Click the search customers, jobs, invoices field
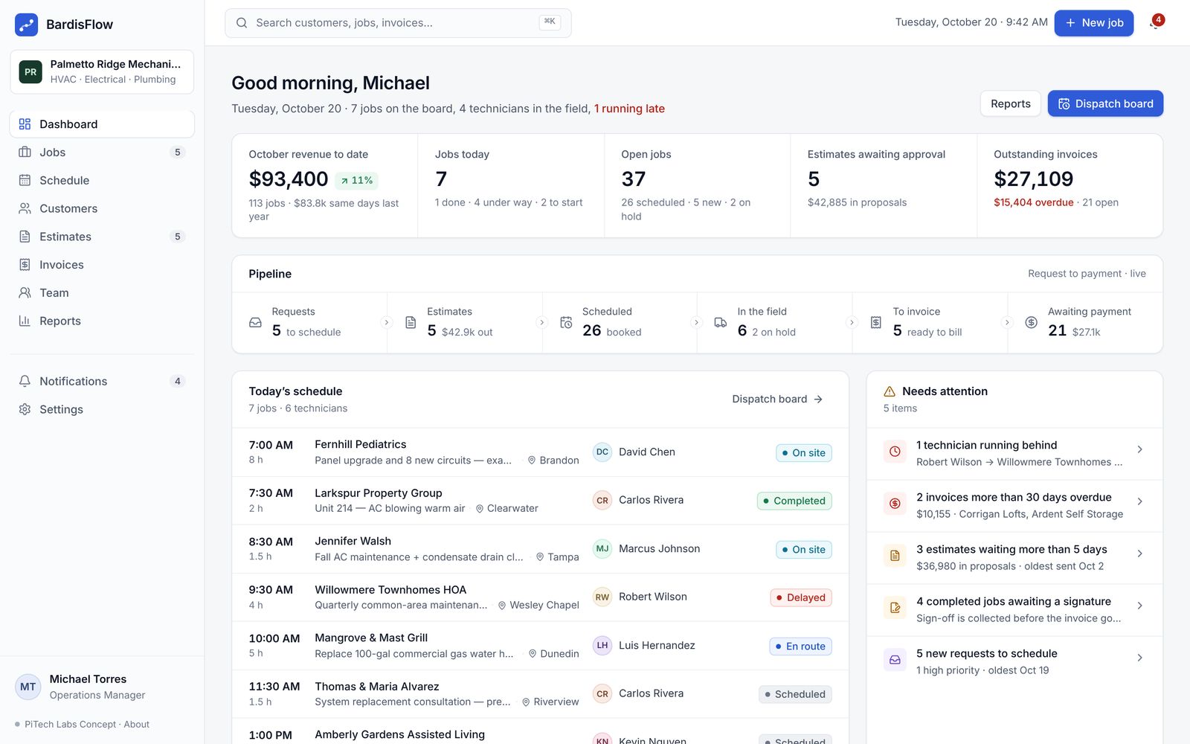The width and height of the screenshot is (1190, 744). coord(398,23)
